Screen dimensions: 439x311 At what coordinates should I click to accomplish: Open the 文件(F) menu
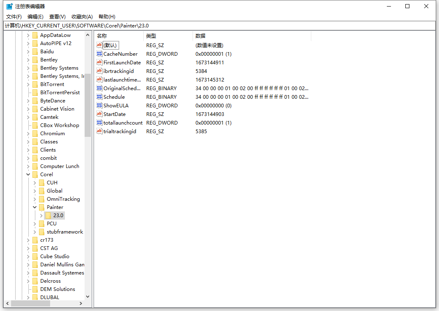14,17
